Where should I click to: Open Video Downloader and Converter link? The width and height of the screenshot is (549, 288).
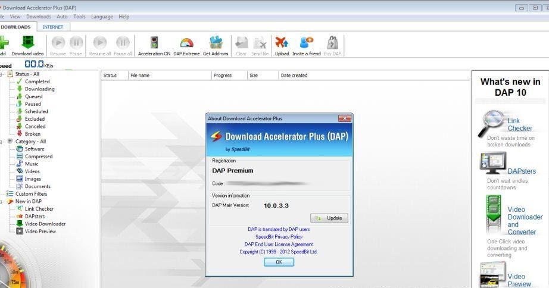[x=525, y=220]
